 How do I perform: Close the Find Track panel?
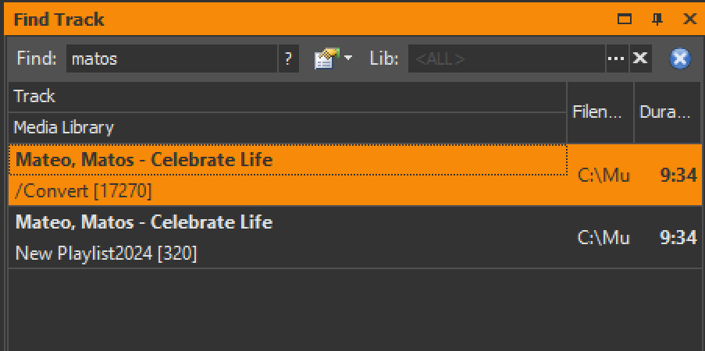689,19
